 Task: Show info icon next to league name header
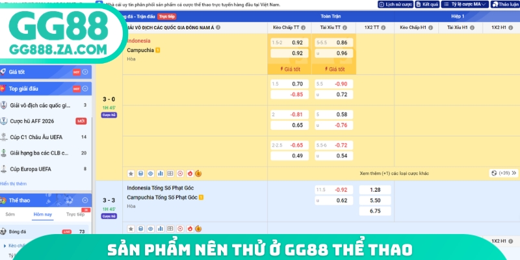[218, 27]
